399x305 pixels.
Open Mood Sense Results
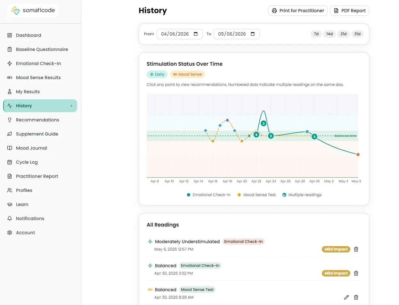click(x=40, y=78)
